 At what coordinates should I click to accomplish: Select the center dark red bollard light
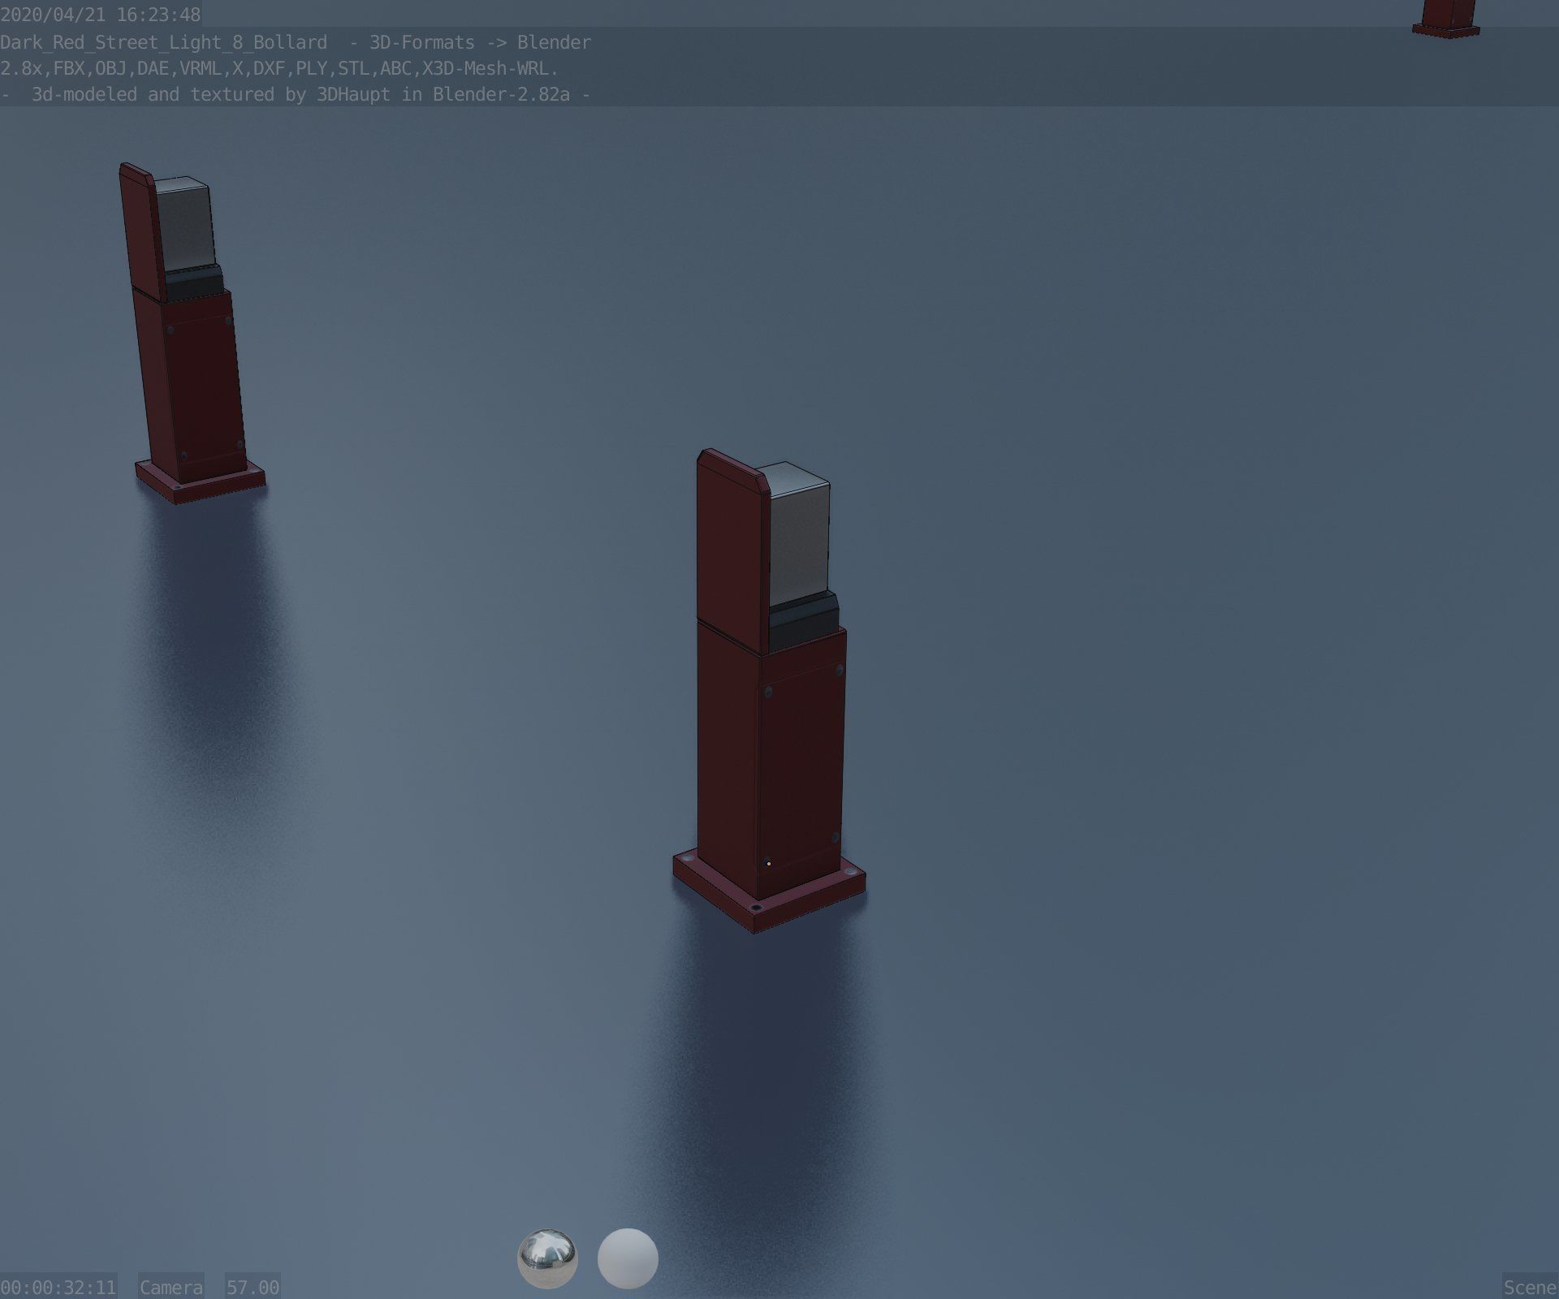(x=769, y=690)
